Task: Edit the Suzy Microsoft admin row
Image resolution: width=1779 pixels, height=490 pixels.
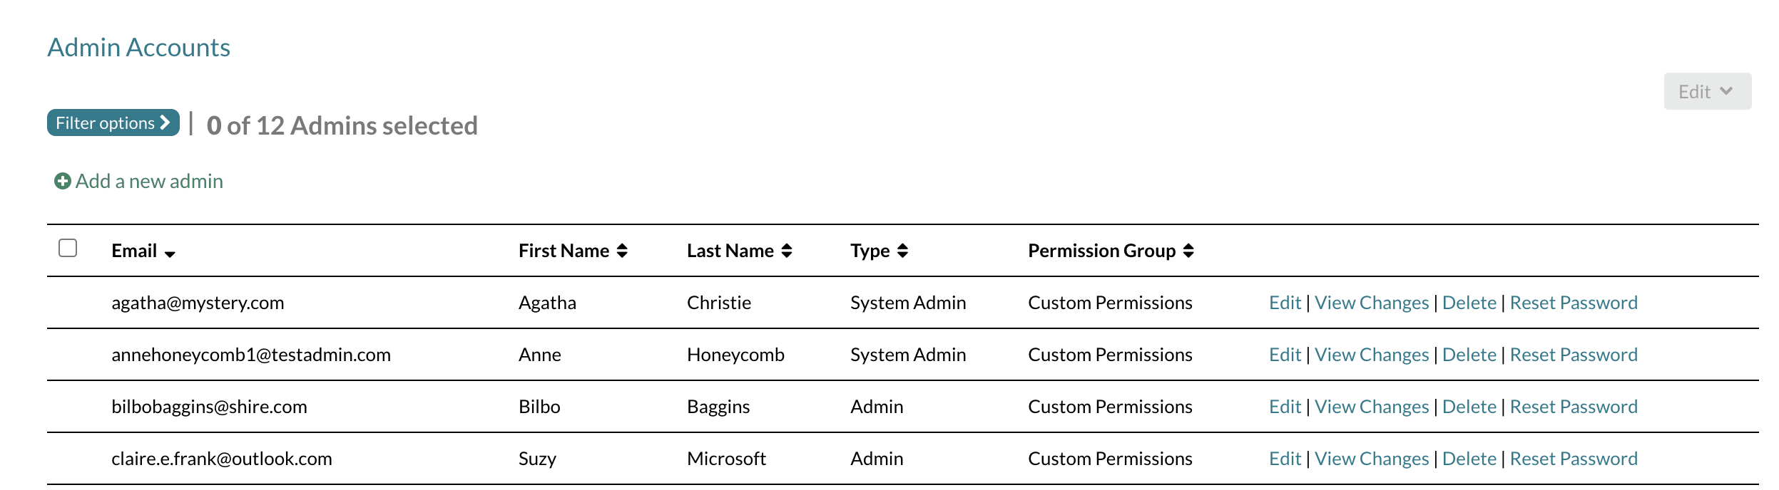Action: coord(1285,459)
